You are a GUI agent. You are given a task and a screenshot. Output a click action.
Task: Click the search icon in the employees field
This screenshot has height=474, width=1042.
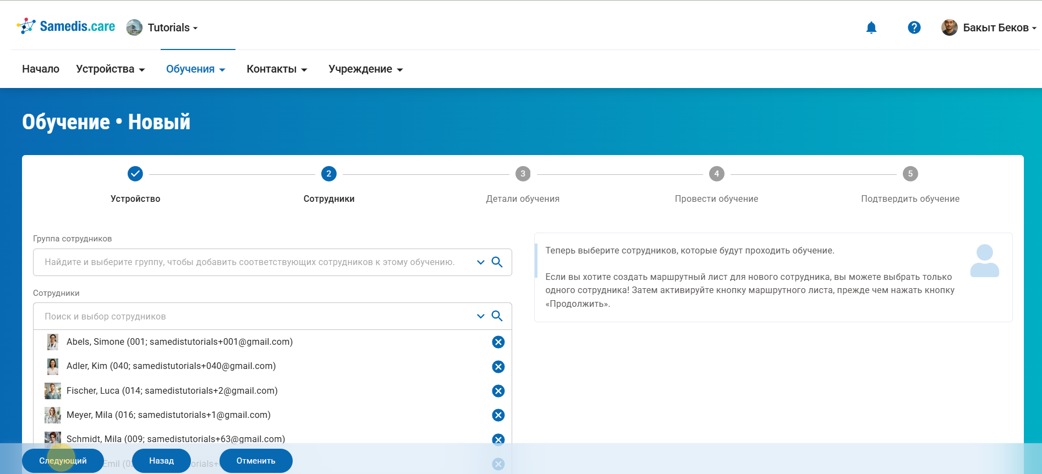pos(497,316)
